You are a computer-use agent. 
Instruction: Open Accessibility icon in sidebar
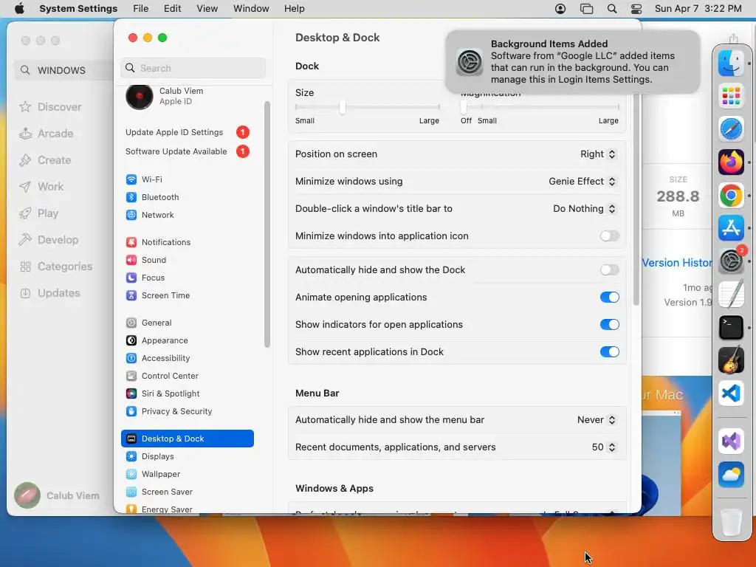click(131, 358)
